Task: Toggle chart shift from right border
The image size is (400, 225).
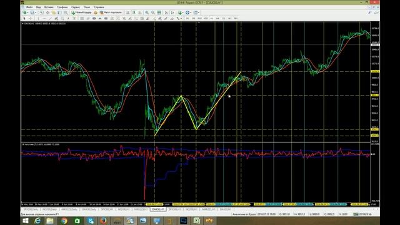Action: [172, 12]
